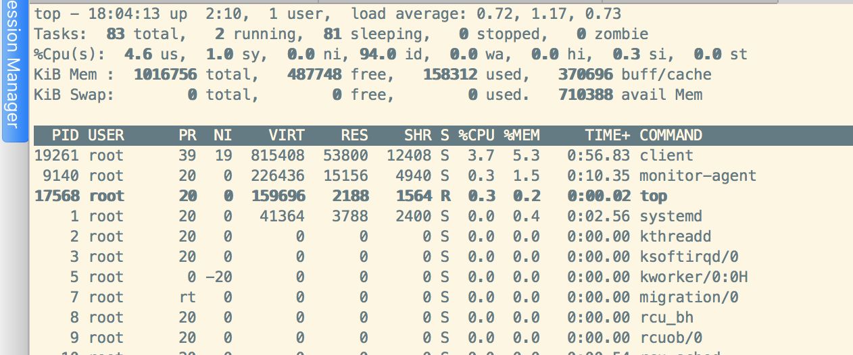Click the monitor-agent TIME+ value 0:10.35

(599, 175)
